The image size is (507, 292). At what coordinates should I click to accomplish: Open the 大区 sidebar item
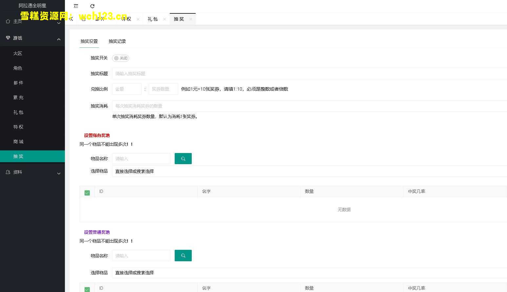[32, 53]
